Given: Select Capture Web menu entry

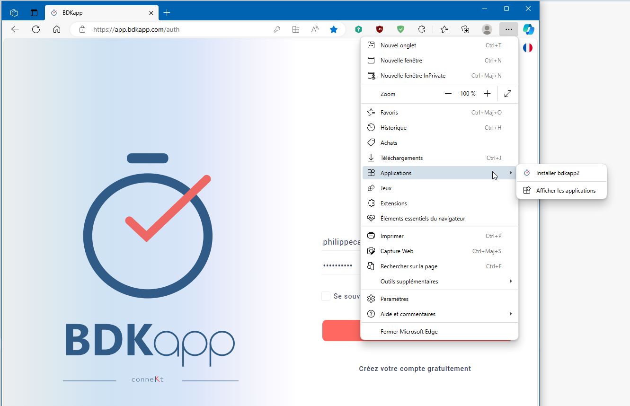Looking at the screenshot, I should [x=439, y=251].
